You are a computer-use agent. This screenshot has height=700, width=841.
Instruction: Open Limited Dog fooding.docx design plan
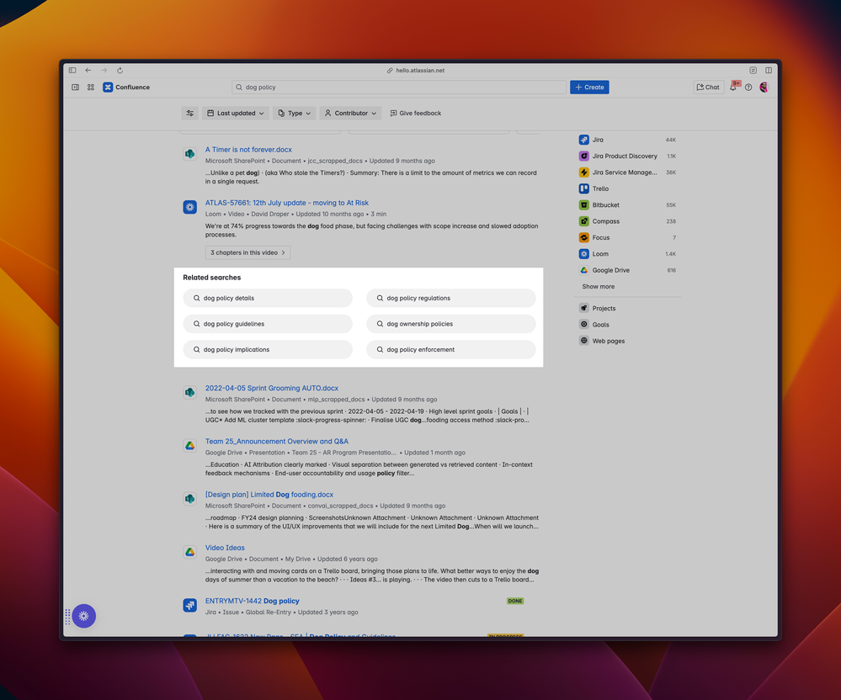point(269,494)
